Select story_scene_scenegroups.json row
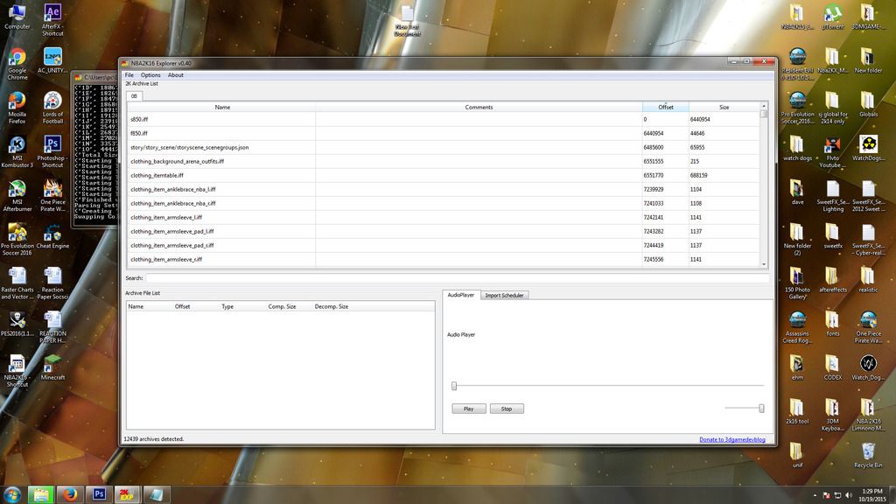Image resolution: width=896 pixels, height=504 pixels. point(444,147)
